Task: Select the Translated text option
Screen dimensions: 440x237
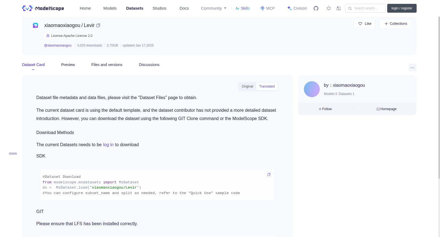Action: tap(267, 86)
